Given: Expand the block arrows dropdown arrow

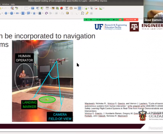Looking at the screenshot, I should (x=20, y=13).
